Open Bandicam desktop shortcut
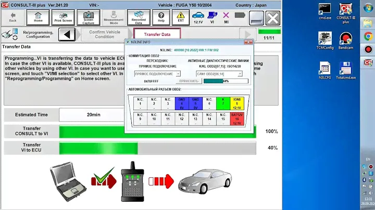This screenshot has height=210, width=375. tap(345, 41)
